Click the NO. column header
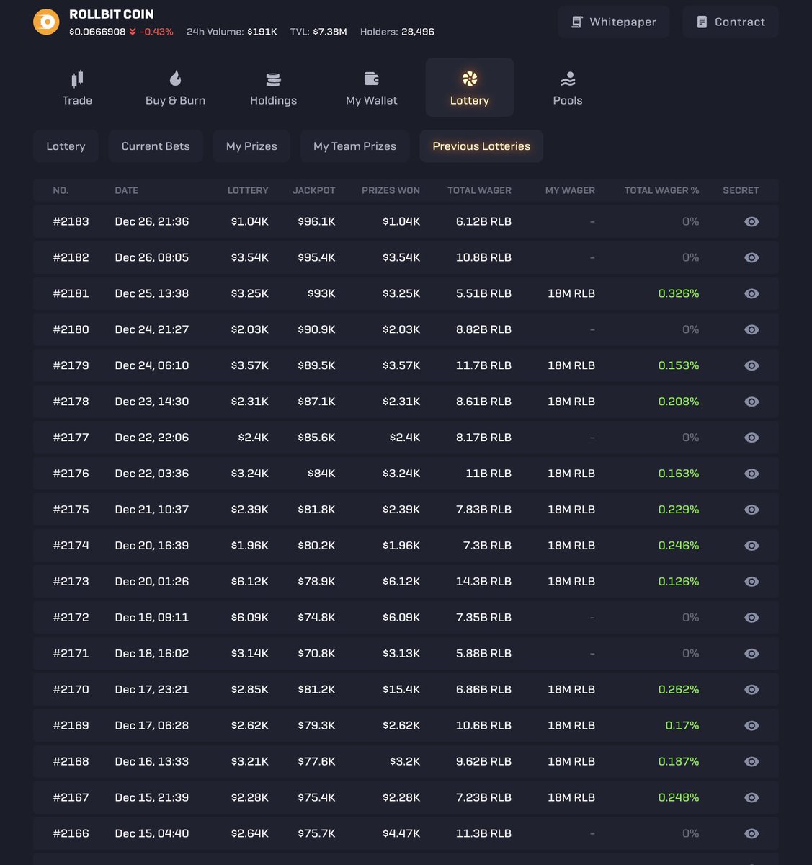 [61, 191]
